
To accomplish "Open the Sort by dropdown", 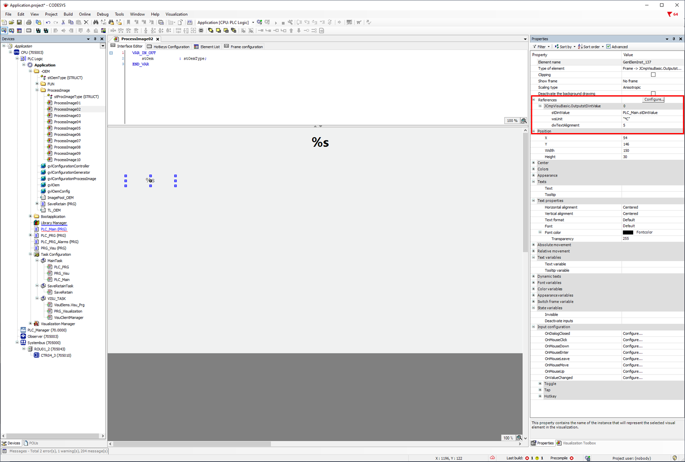I will coord(565,47).
